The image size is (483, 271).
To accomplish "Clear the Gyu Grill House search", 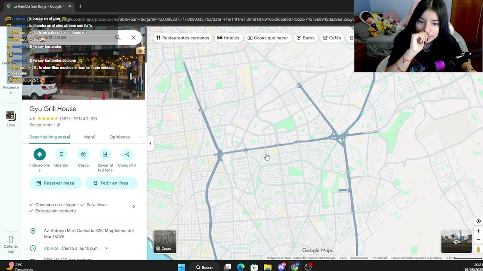I will [x=134, y=38].
